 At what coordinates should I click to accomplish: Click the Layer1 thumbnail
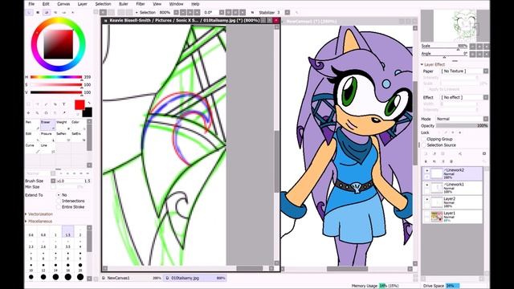tap(437, 217)
